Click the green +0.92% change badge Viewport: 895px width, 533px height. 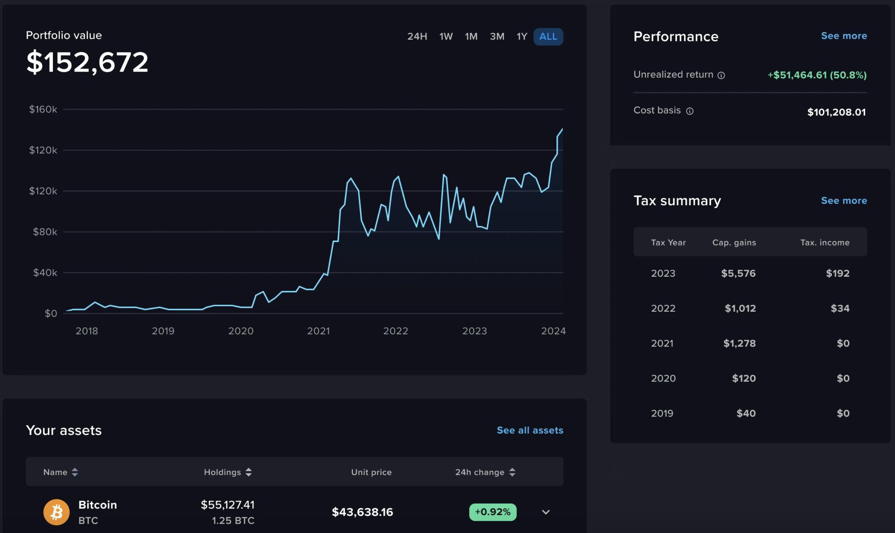tap(492, 512)
